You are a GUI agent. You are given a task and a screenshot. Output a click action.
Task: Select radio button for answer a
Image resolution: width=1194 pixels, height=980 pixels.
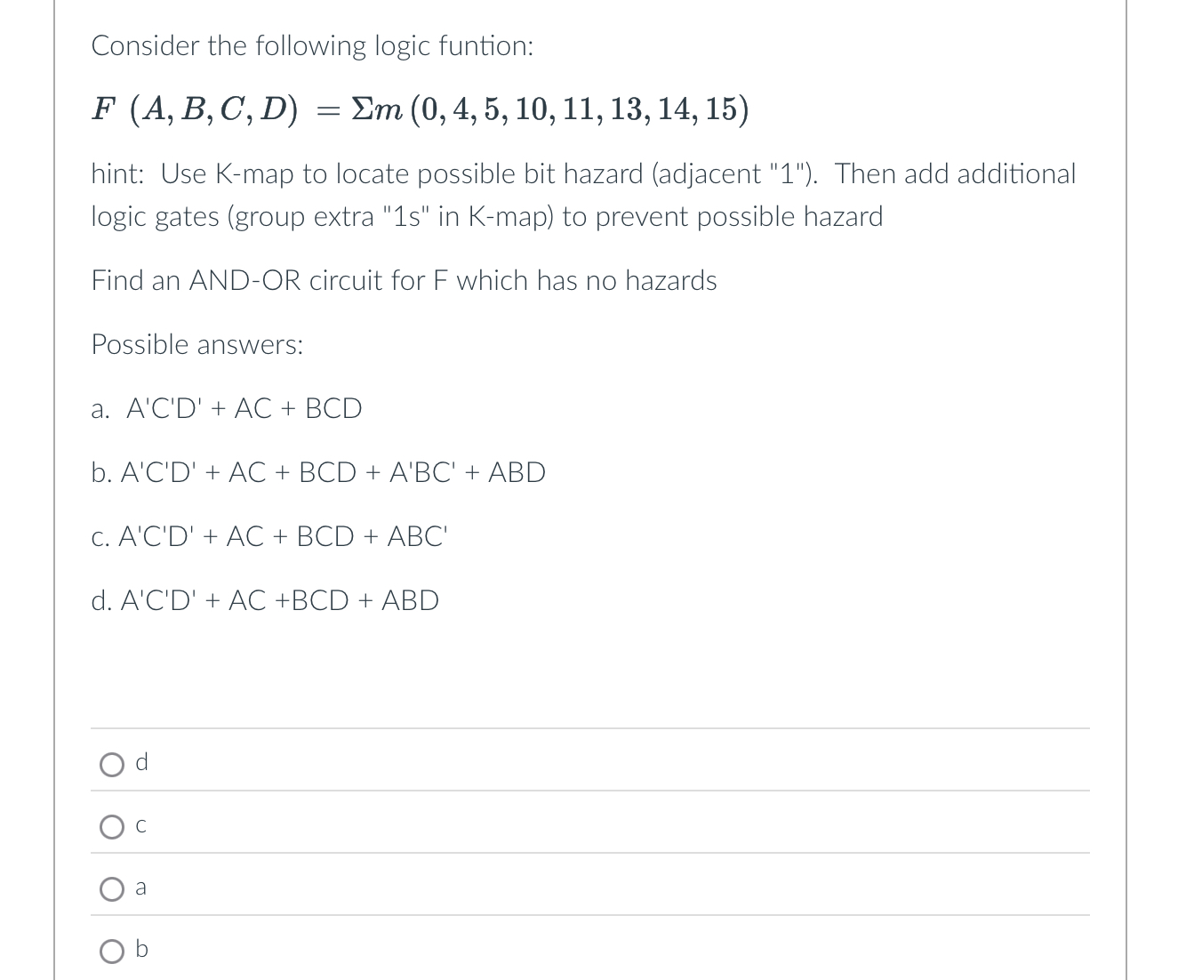pos(110,887)
